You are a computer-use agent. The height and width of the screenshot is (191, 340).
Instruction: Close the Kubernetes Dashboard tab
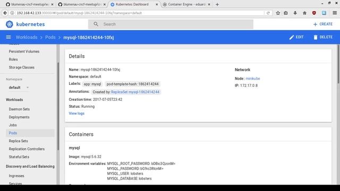pyautogui.click(x=157, y=4)
